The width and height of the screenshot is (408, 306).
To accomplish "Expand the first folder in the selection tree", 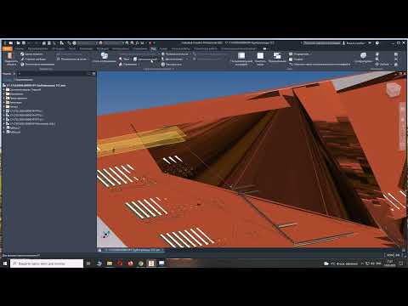I will (x=4, y=89).
